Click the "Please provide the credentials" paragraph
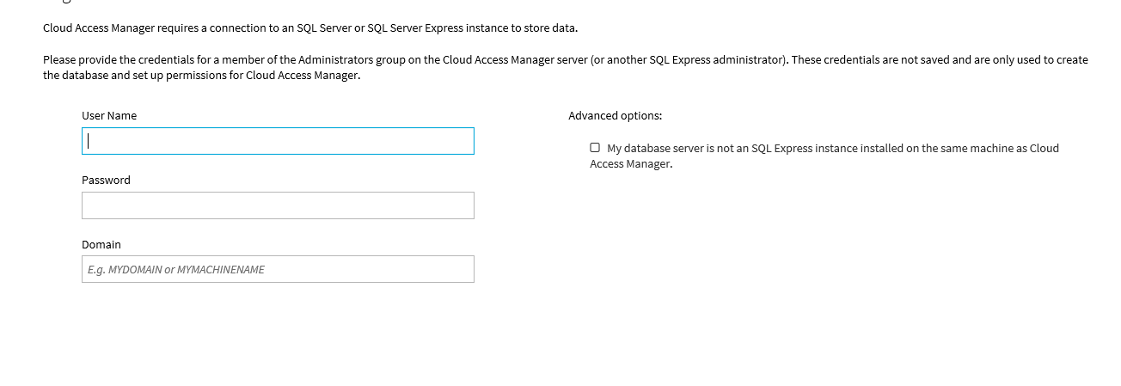 (x=566, y=67)
